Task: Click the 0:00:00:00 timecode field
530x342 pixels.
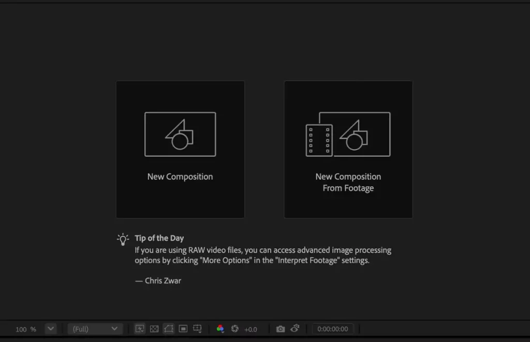Action: (x=333, y=329)
